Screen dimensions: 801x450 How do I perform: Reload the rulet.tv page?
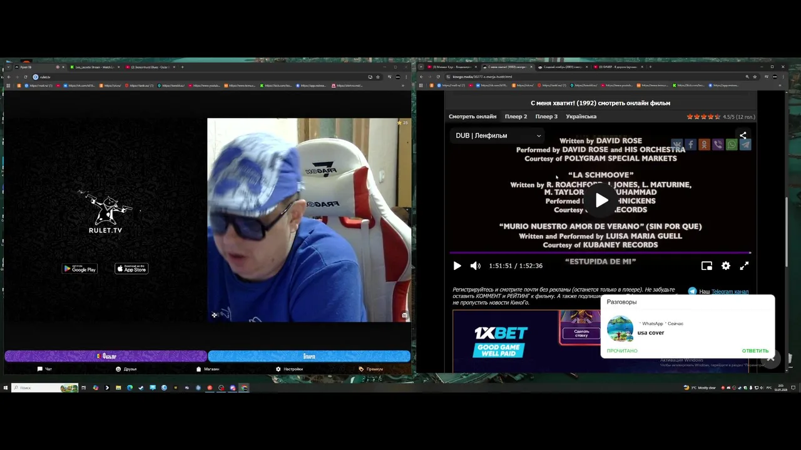pyautogui.click(x=26, y=77)
